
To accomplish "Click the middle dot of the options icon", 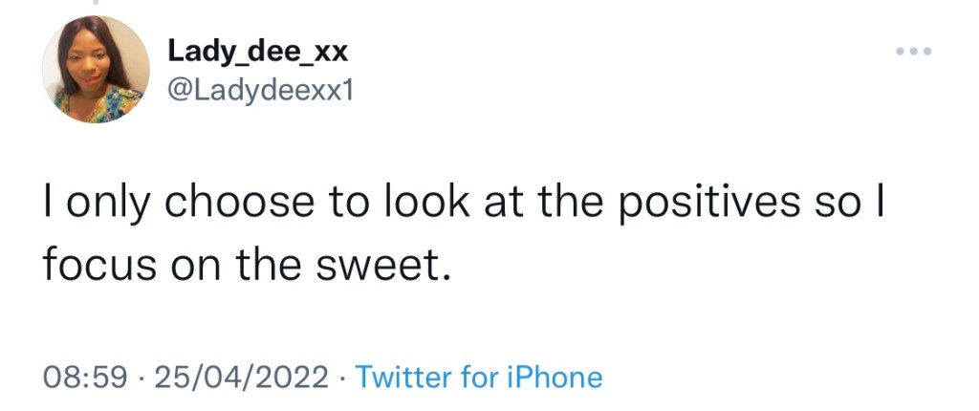I will click(913, 51).
